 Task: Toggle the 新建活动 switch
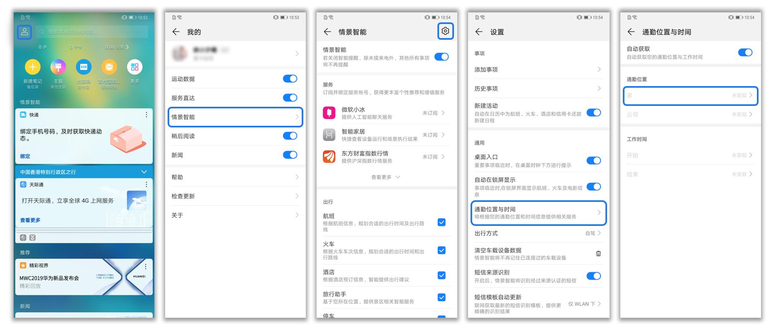pyautogui.click(x=594, y=113)
